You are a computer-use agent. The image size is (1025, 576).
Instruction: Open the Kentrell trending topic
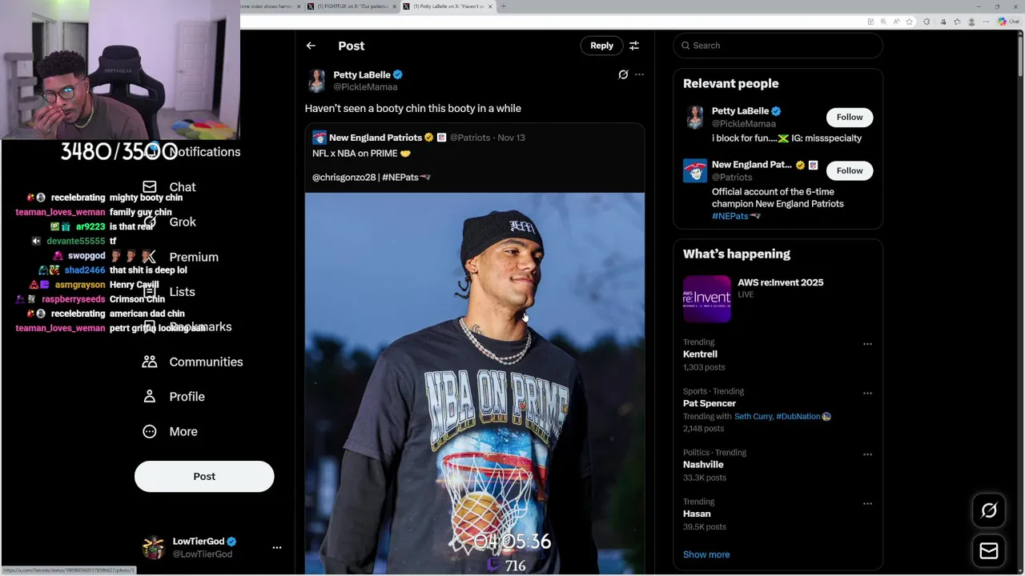(700, 354)
